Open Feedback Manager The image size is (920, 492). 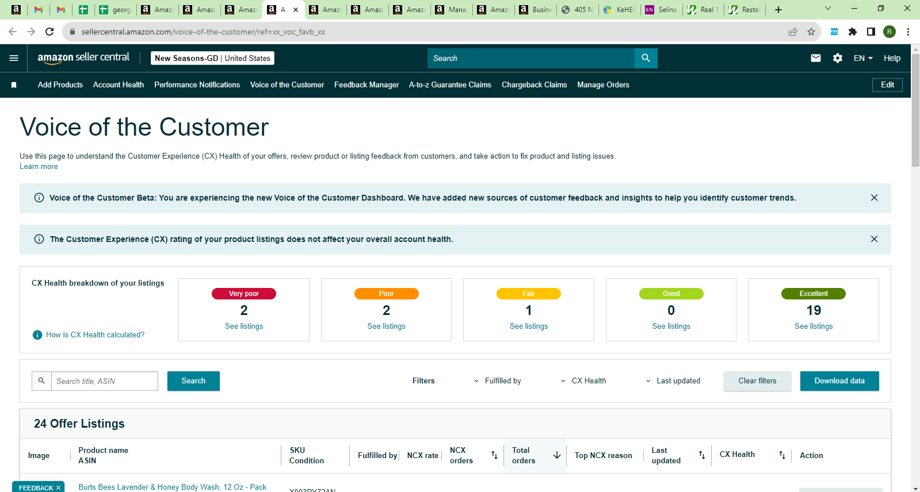click(367, 85)
